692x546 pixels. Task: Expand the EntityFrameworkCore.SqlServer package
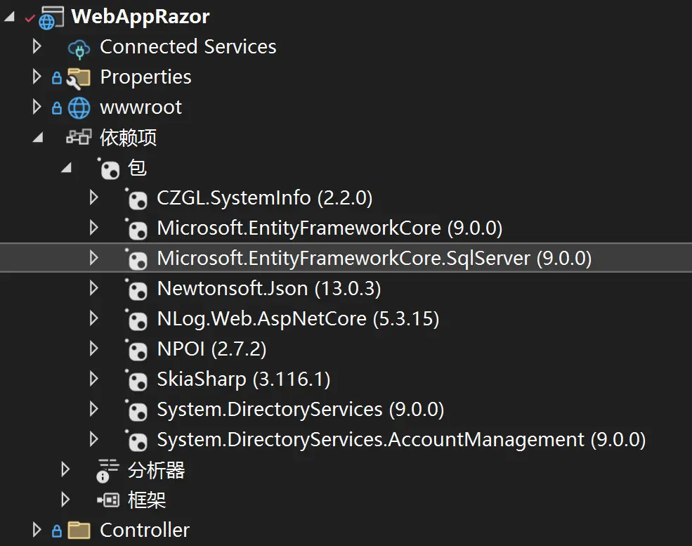tap(93, 258)
